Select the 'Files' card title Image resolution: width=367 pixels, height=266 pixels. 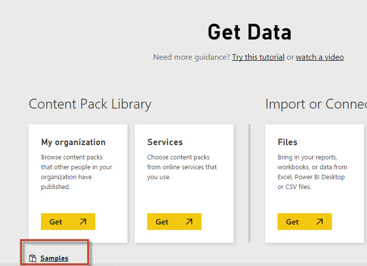pyautogui.click(x=287, y=142)
